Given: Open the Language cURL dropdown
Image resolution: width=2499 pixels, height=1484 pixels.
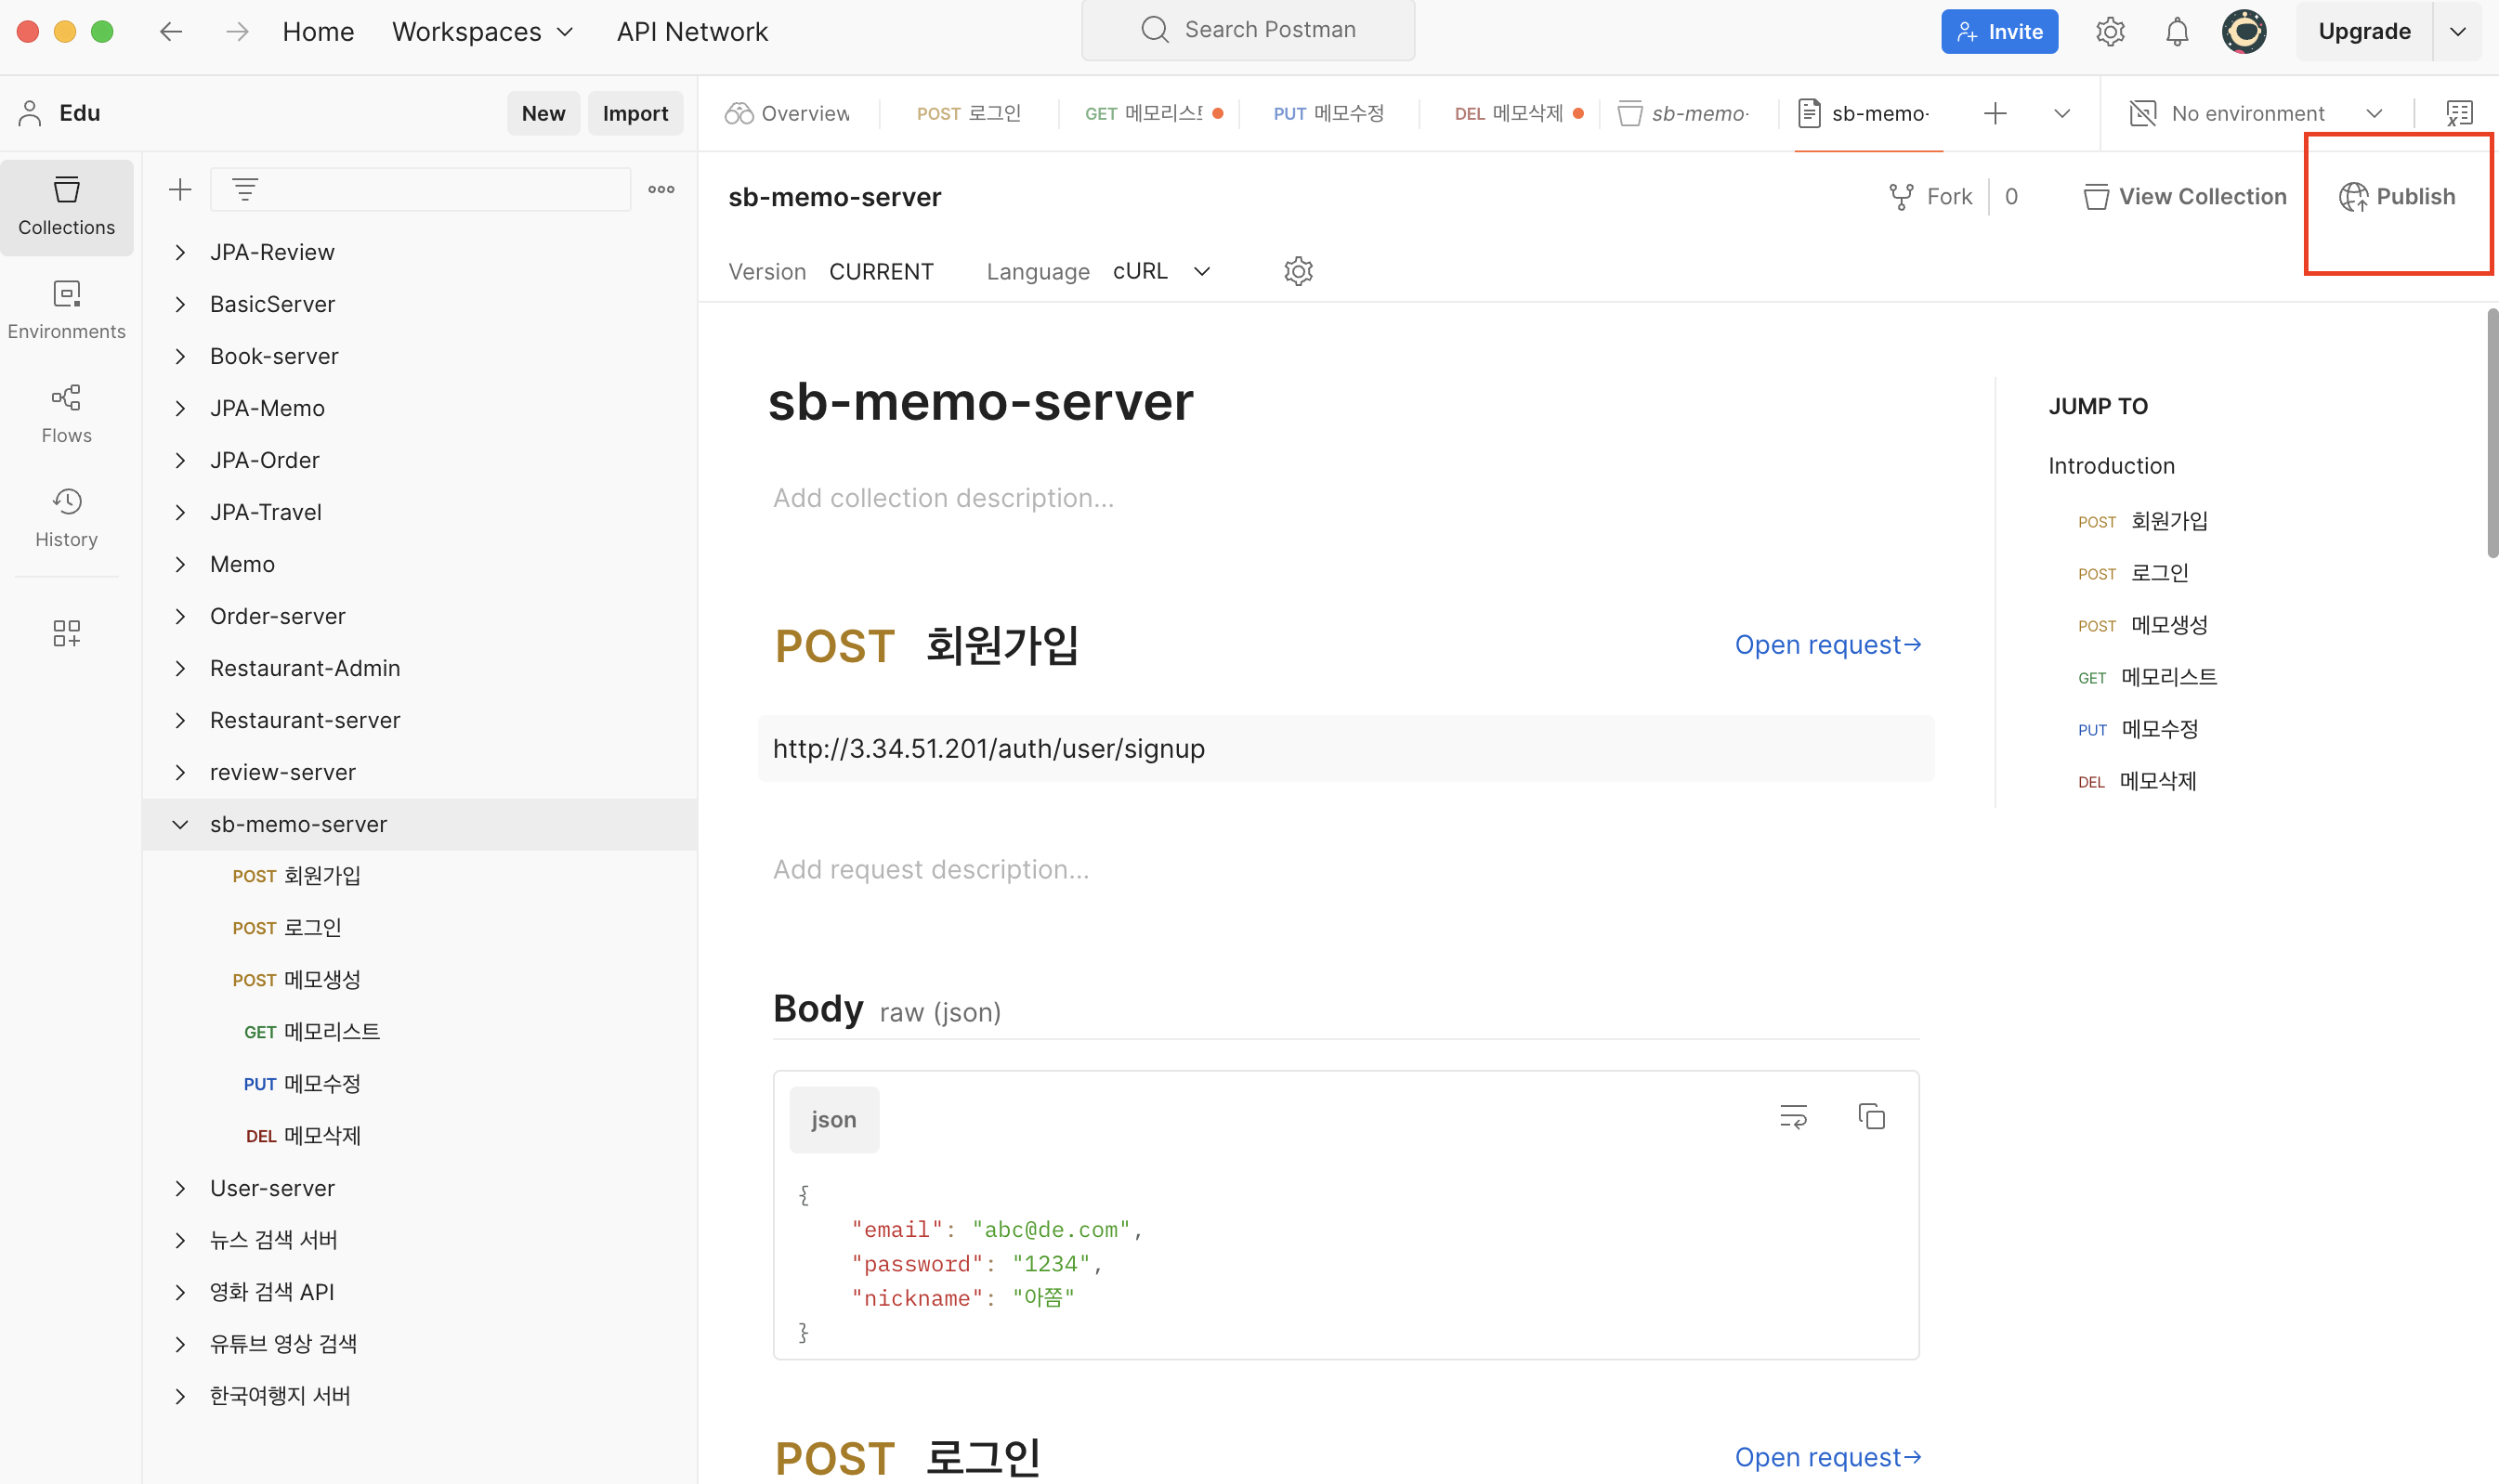Looking at the screenshot, I should coord(1160,271).
